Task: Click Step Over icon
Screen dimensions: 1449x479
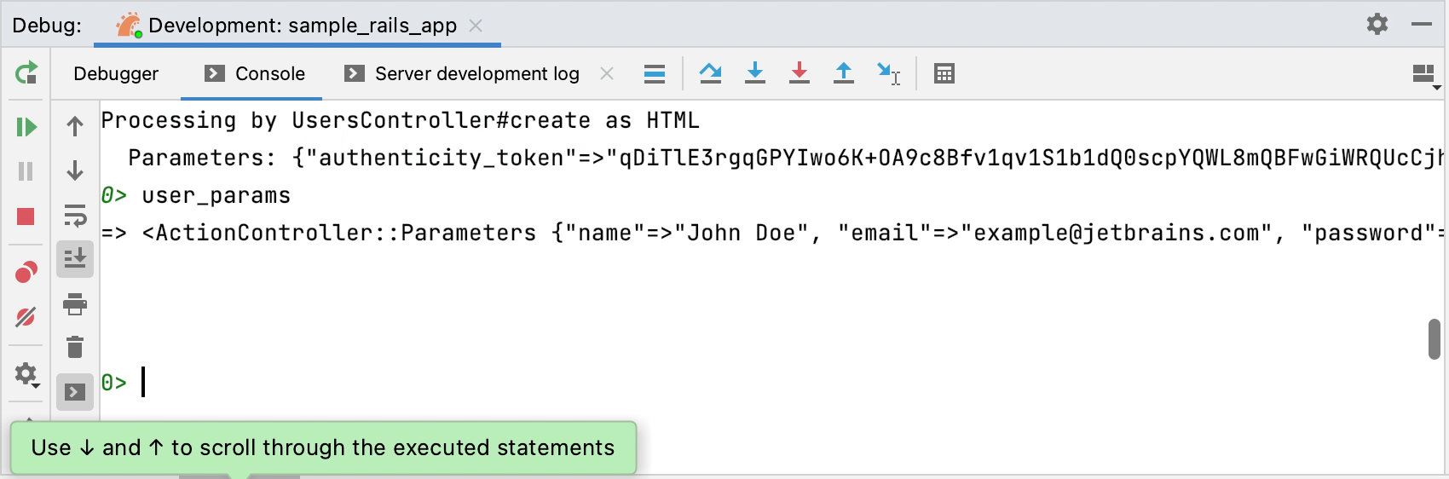Action: tap(710, 73)
